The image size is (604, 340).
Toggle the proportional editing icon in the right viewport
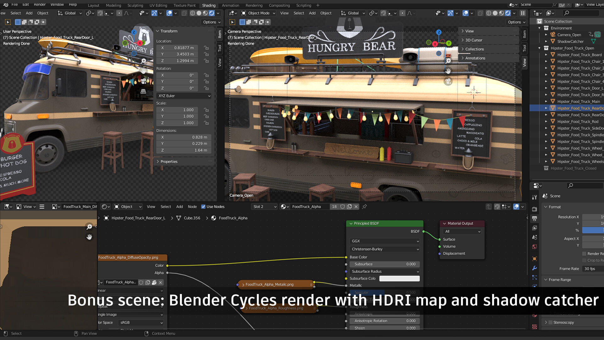[x=402, y=13]
